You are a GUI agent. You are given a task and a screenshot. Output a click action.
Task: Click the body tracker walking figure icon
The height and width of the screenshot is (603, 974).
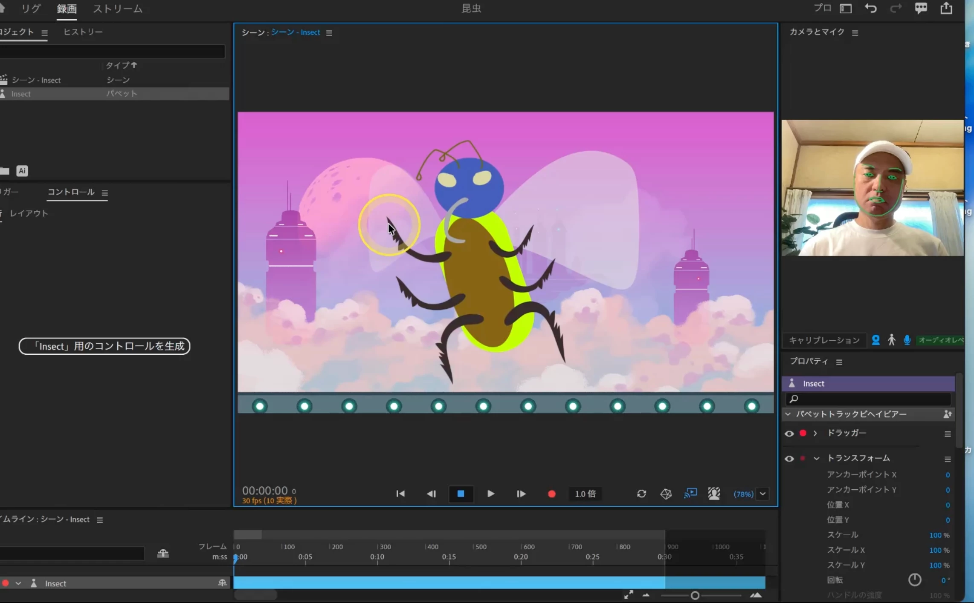pos(891,340)
